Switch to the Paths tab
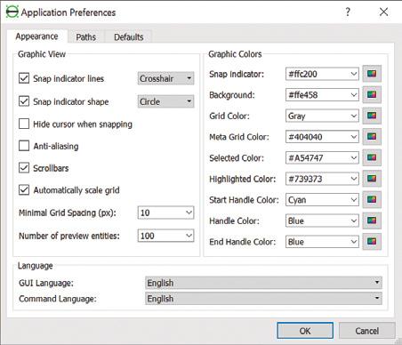 (85, 37)
